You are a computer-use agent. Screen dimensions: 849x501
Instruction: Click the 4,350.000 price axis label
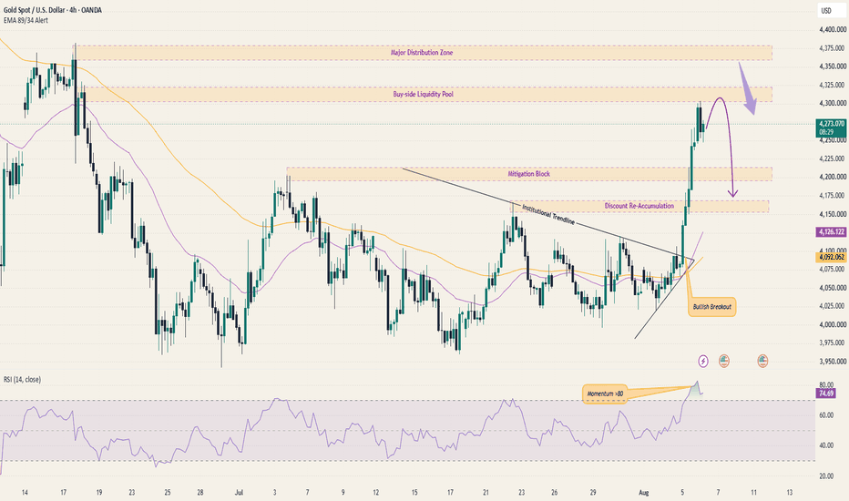(x=833, y=66)
